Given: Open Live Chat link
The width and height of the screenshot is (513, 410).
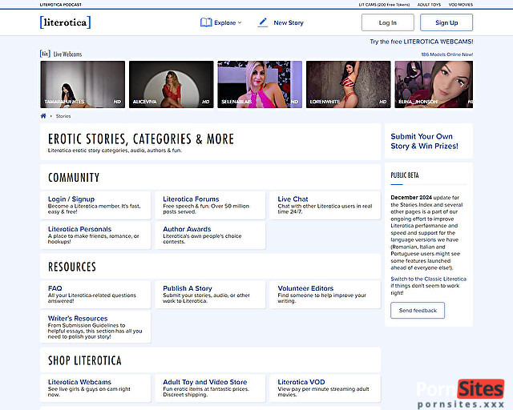Looking at the screenshot, I should pyautogui.click(x=293, y=199).
